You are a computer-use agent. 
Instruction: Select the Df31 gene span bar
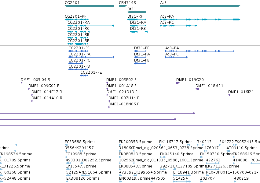137,12
